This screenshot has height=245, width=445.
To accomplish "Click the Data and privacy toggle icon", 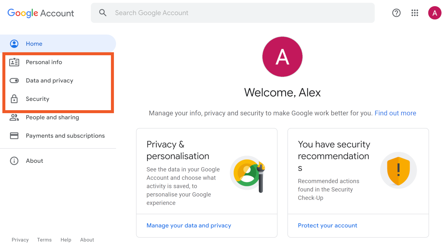I will click(x=14, y=80).
